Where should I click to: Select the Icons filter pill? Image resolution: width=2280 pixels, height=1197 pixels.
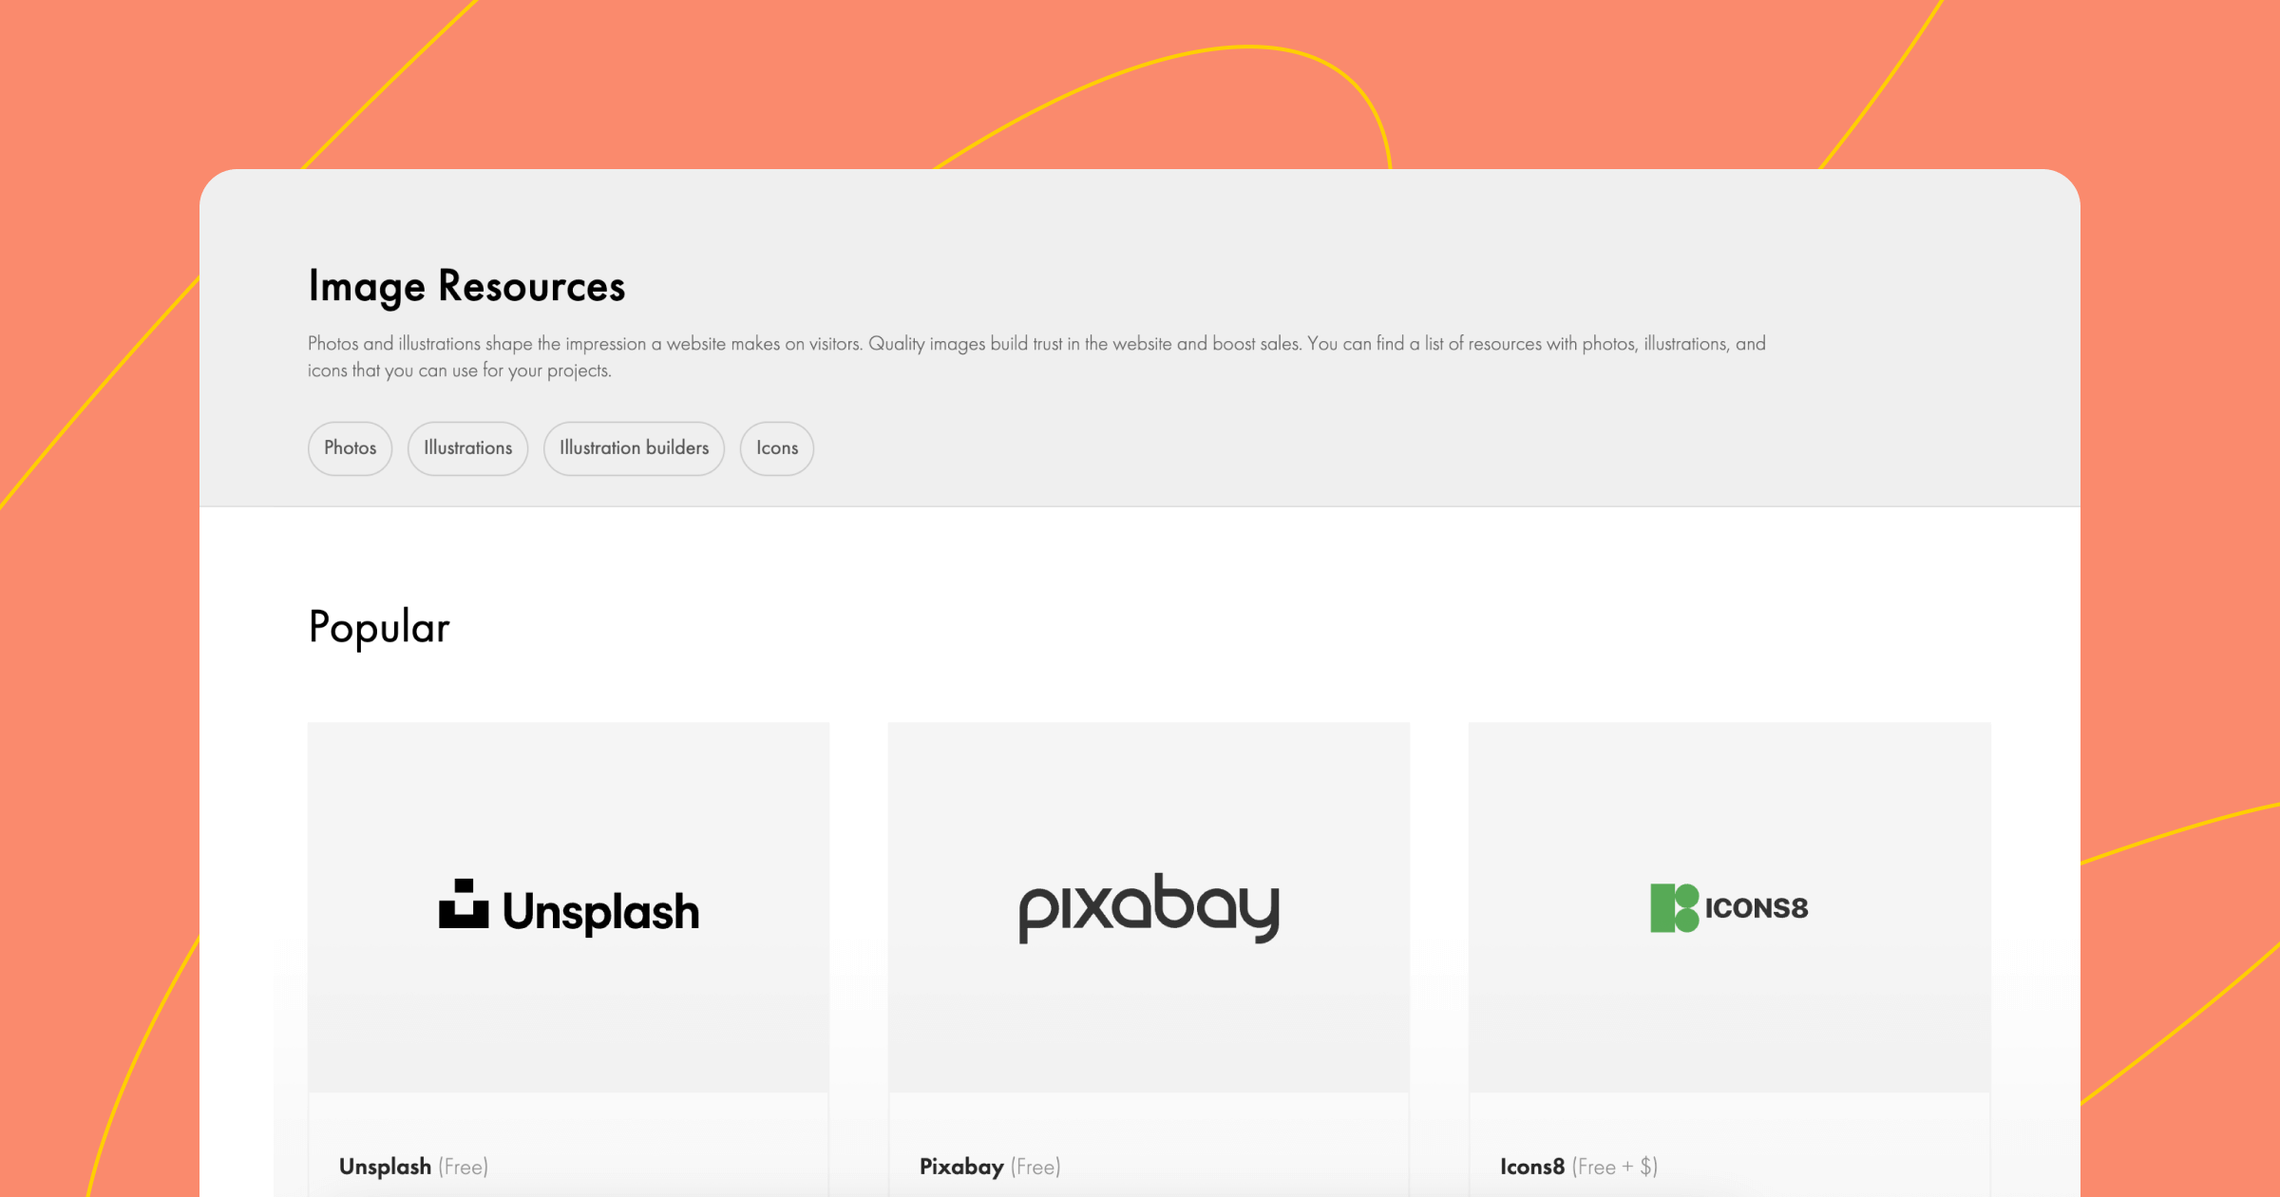point(776,448)
